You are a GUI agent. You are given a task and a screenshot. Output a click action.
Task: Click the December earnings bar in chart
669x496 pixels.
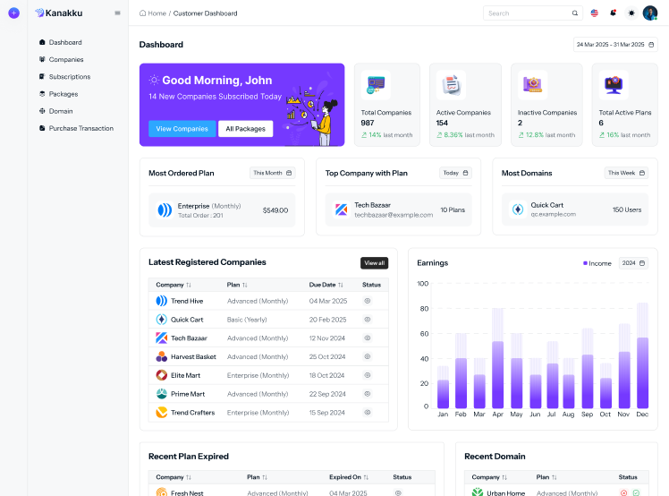tap(642, 372)
